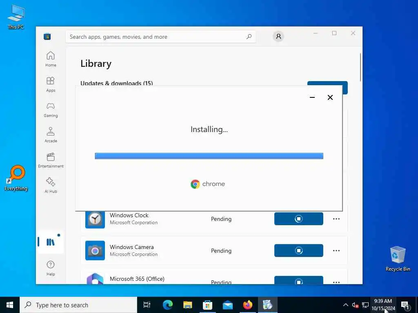
Task: Click the Windows Clock app icon
Action: (x=95, y=219)
